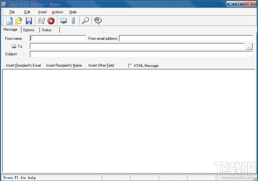The height and width of the screenshot is (181, 258).
Task: Open help using the question bubble icon
Action: pyautogui.click(x=98, y=21)
